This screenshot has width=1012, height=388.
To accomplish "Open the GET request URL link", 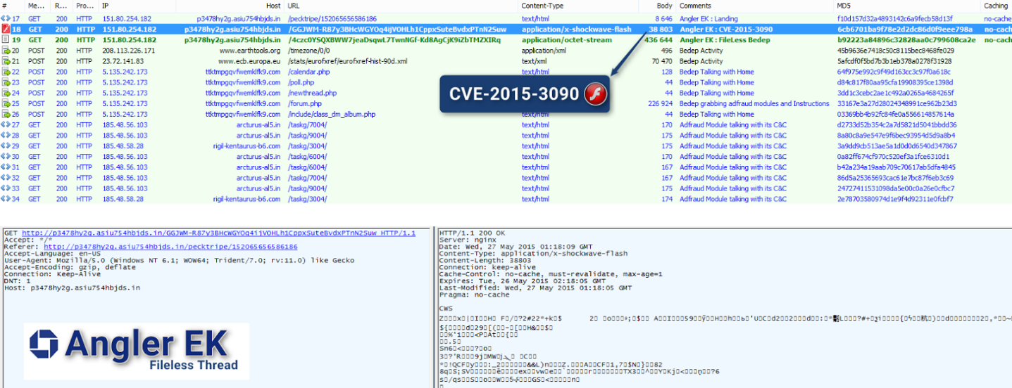I will pyautogui.click(x=218, y=233).
